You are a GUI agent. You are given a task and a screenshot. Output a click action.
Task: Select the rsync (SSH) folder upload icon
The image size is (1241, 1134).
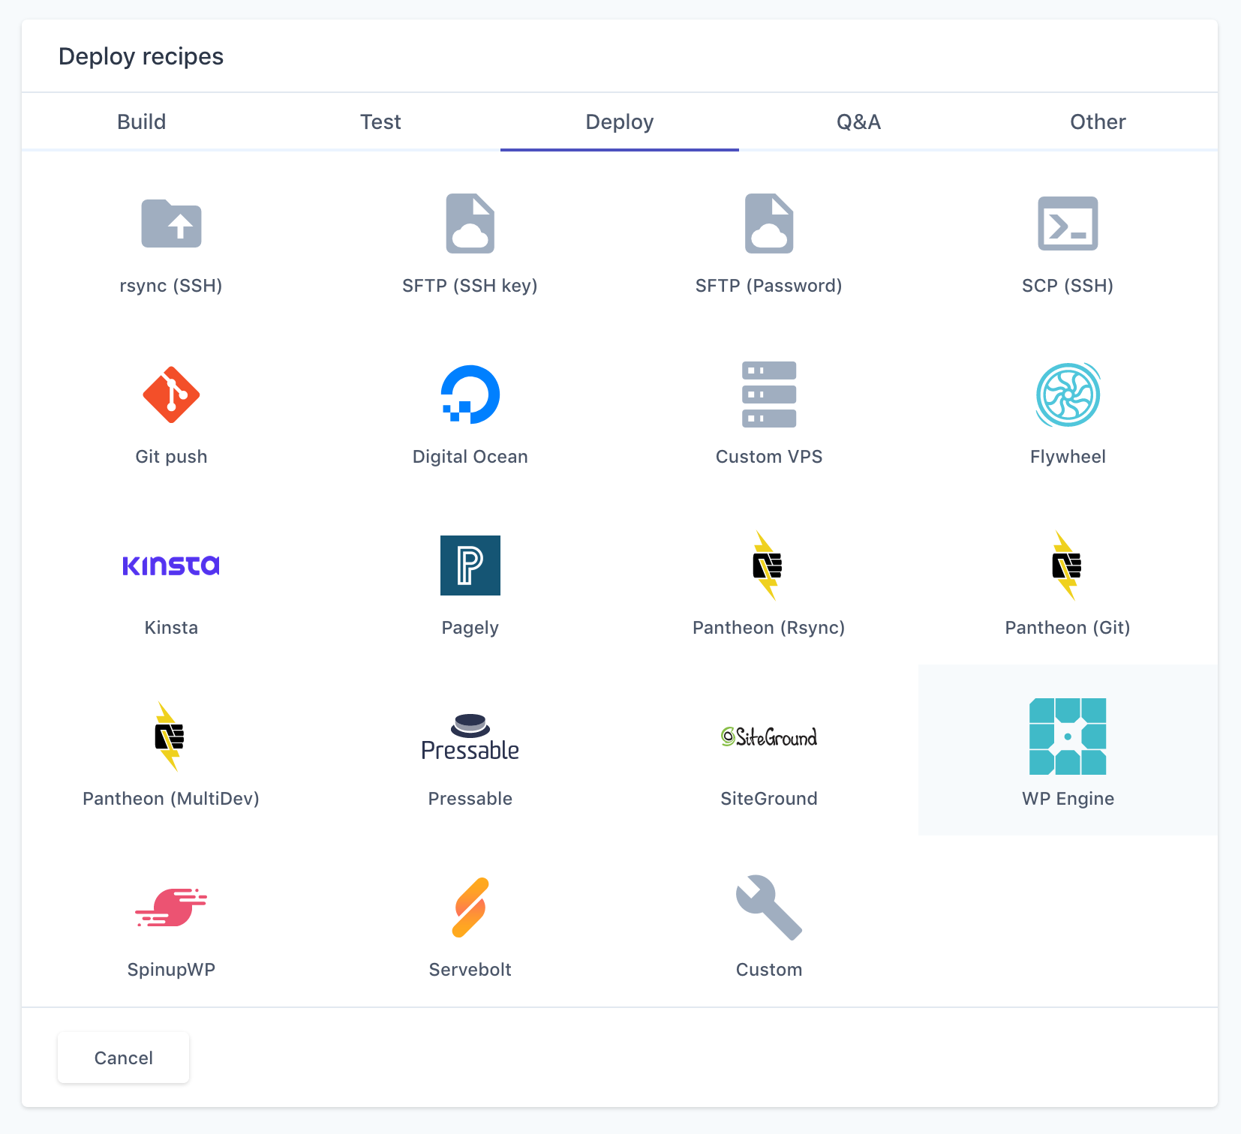tap(171, 223)
